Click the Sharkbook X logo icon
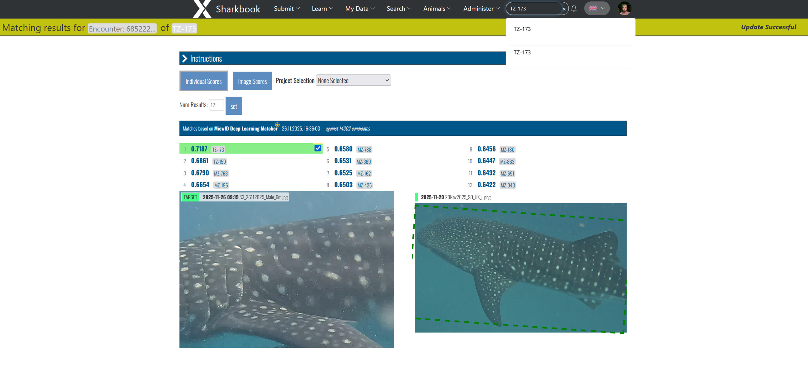The image size is (808, 378). tap(202, 9)
